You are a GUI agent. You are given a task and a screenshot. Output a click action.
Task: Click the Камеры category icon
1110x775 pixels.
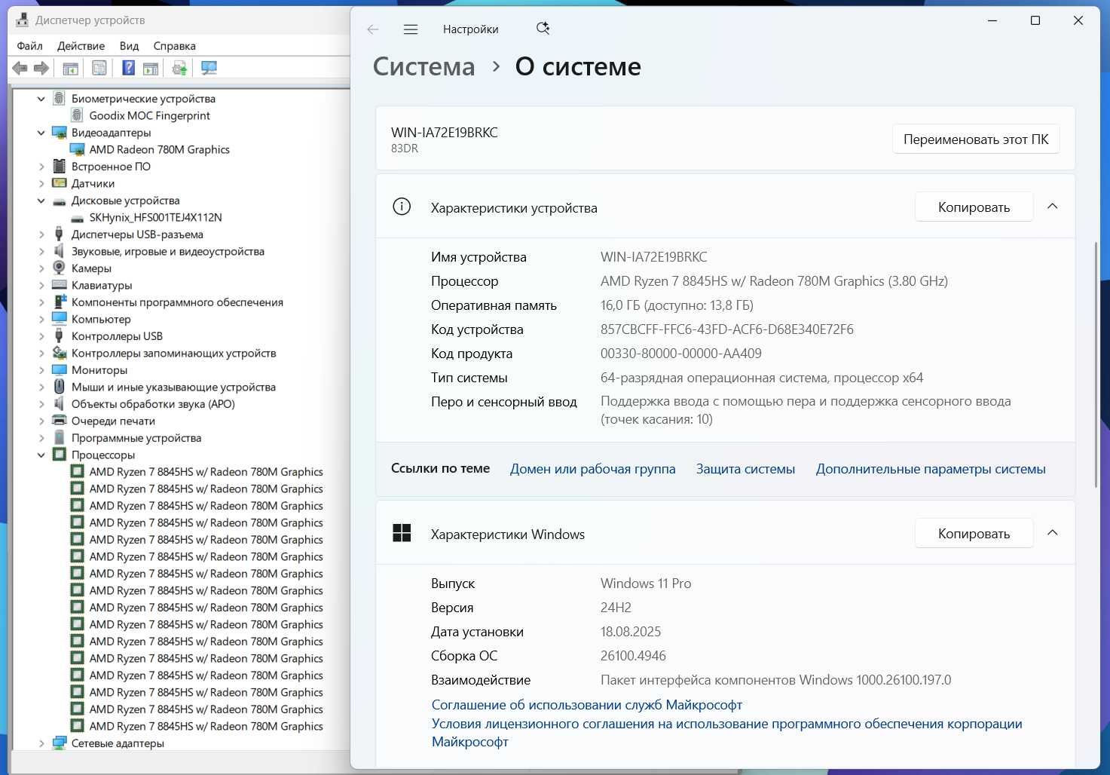59,268
